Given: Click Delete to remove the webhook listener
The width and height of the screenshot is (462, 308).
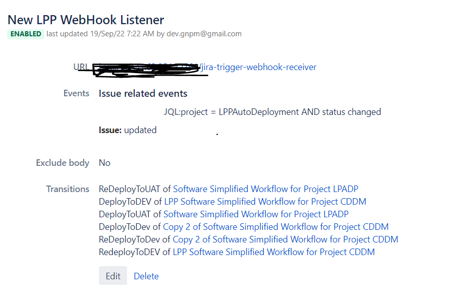Looking at the screenshot, I should 146,276.
